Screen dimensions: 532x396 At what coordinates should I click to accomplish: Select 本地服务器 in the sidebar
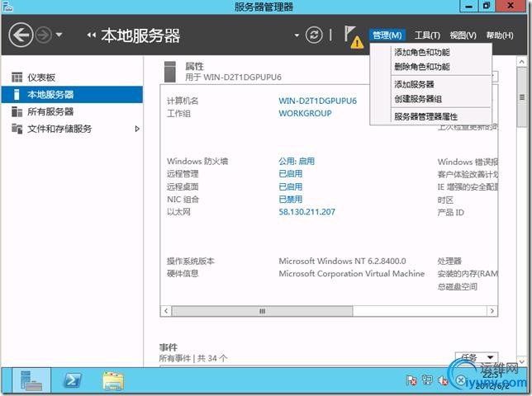(72, 95)
